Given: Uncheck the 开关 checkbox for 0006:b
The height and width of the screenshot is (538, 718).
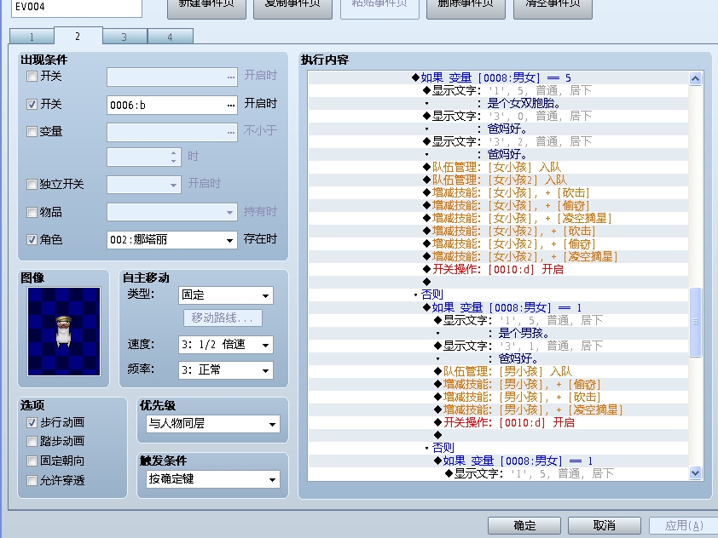Looking at the screenshot, I should (x=32, y=104).
